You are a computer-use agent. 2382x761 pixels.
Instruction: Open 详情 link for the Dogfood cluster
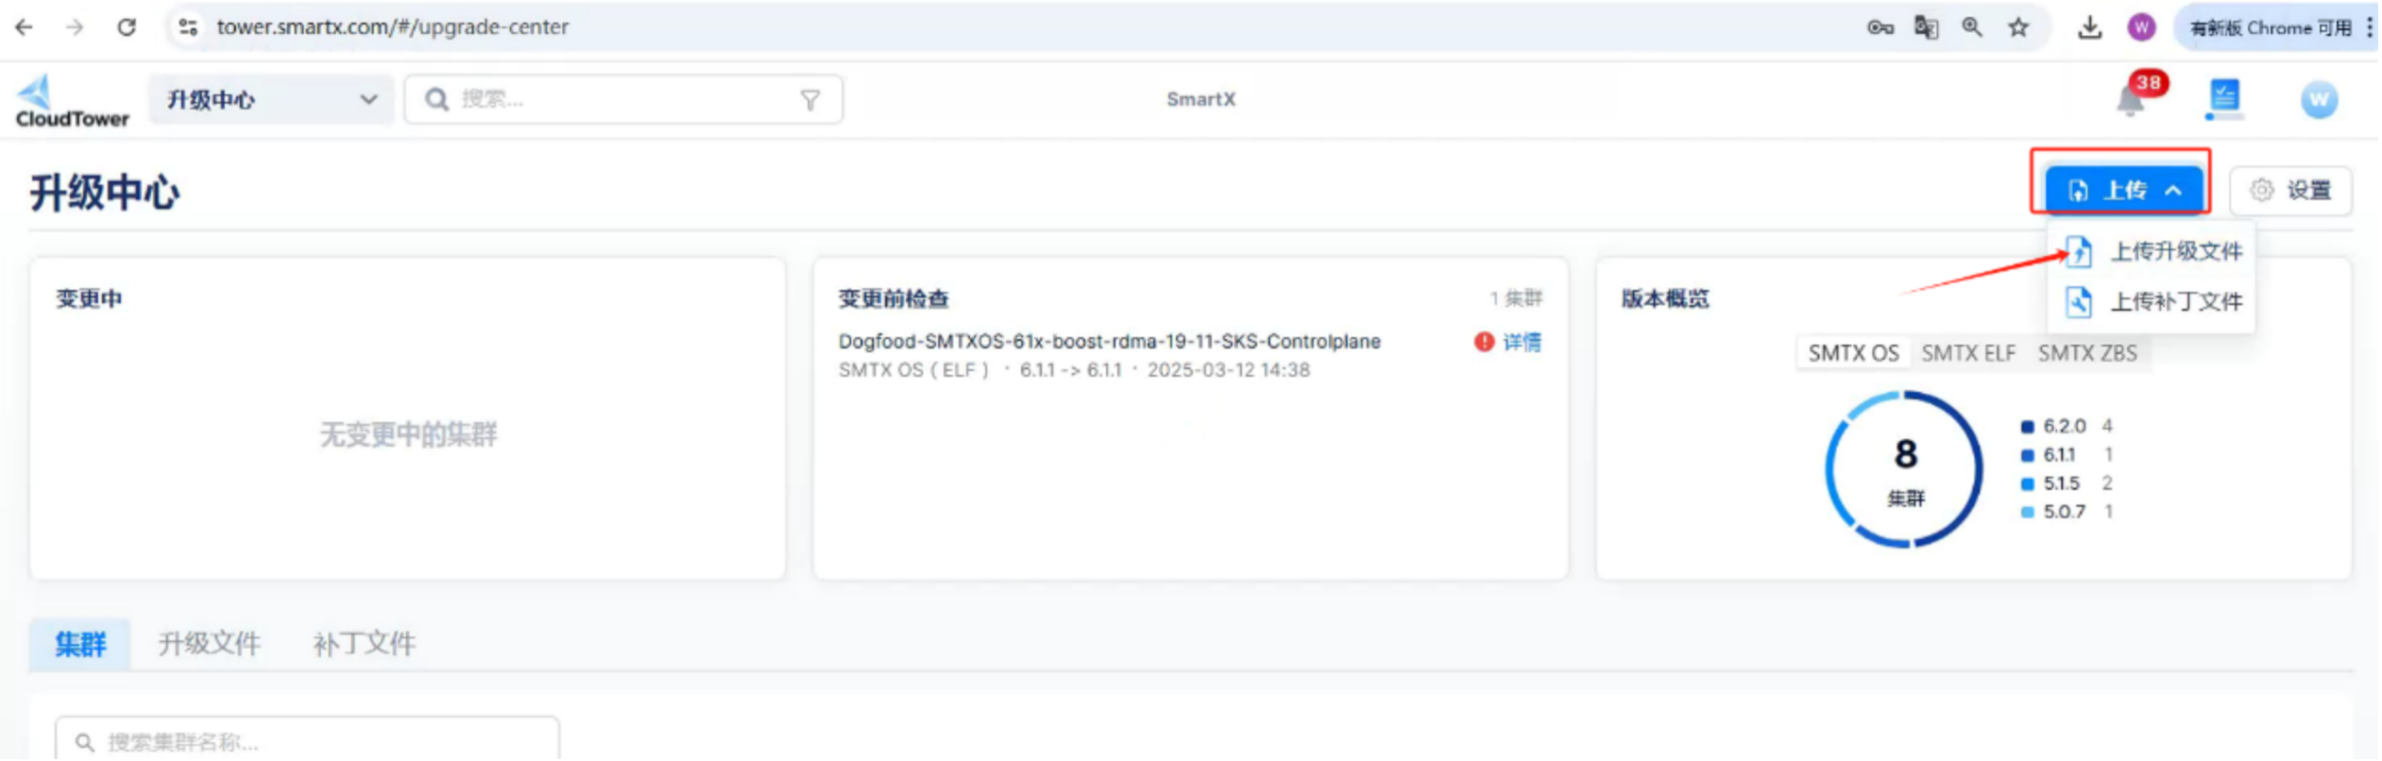coord(1521,342)
